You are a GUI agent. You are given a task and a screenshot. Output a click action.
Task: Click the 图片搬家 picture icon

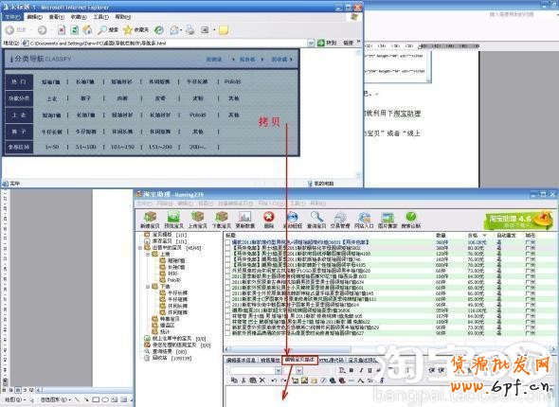388,220
